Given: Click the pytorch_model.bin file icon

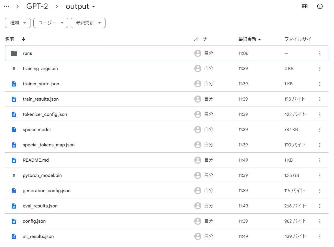Looking at the screenshot, I should tap(14, 175).
